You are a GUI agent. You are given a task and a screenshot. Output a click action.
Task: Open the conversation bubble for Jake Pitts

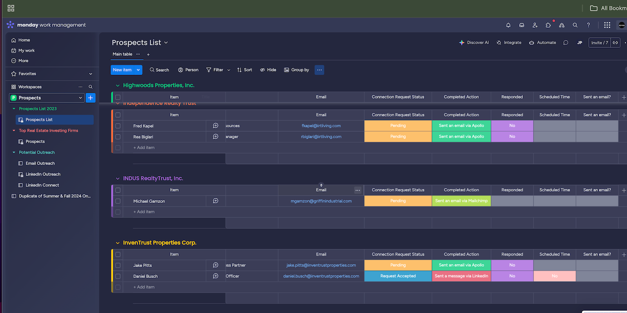click(216, 265)
